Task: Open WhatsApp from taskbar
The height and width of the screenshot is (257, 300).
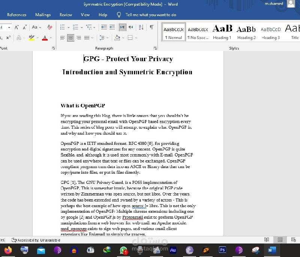Action: (124, 250)
